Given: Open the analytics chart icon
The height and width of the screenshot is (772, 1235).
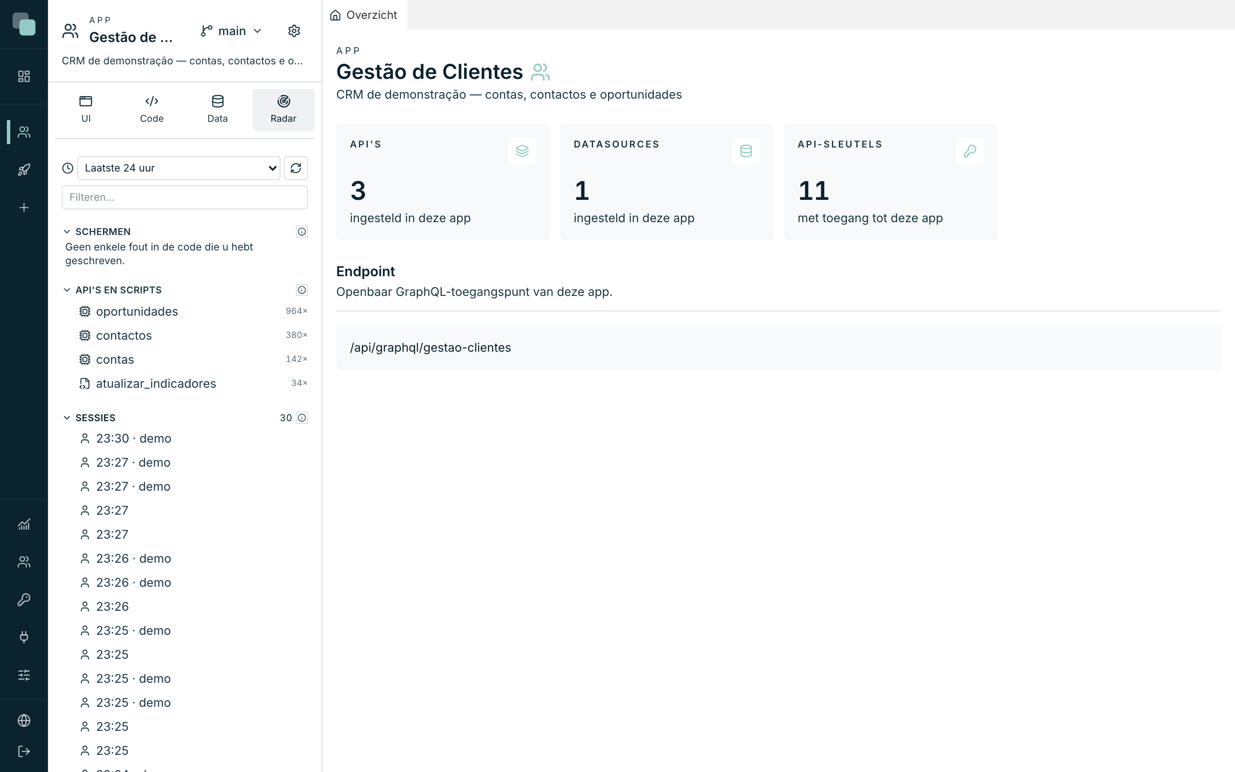Looking at the screenshot, I should click(24, 525).
